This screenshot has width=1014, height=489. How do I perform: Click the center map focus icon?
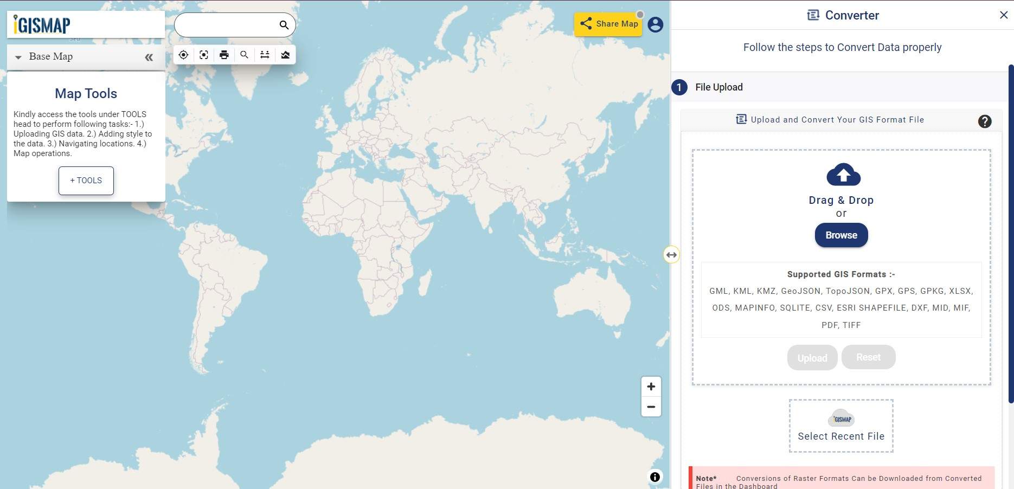pyautogui.click(x=203, y=54)
